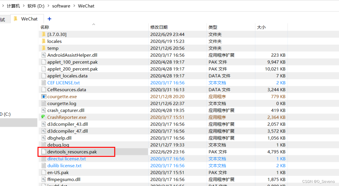The image size is (339, 186).
Task: Select applet_200_percent.pak file name
Action: click(x=73, y=69)
